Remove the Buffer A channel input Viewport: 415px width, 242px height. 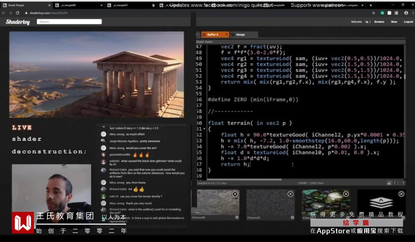tap(401, 194)
